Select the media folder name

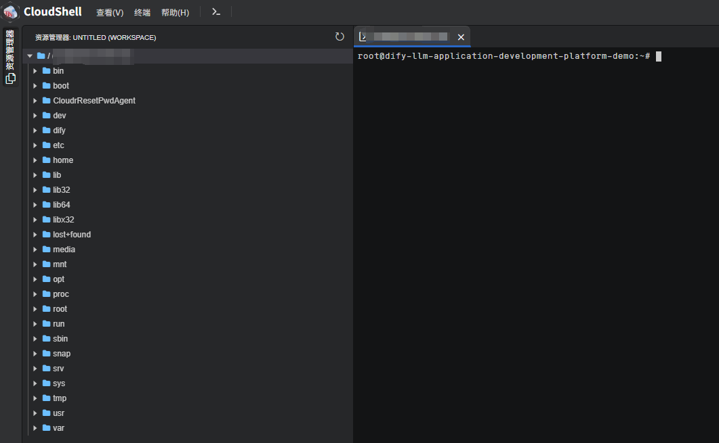(64, 250)
